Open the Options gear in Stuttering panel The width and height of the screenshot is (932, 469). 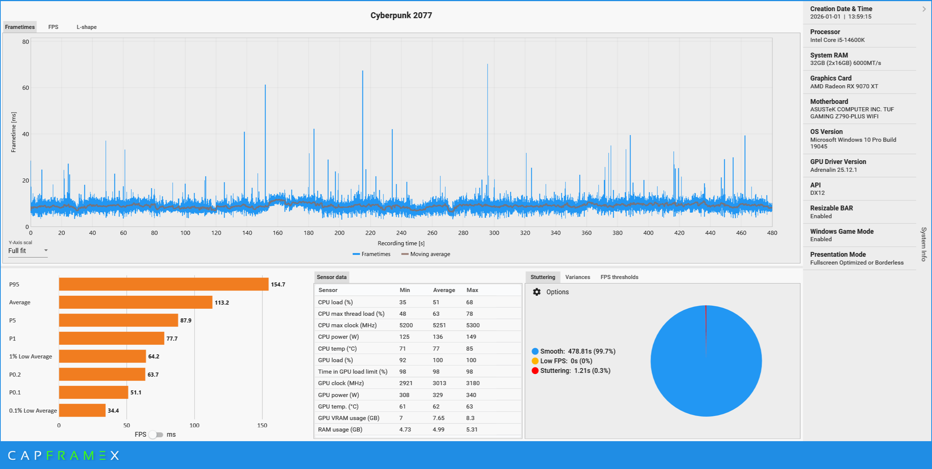point(537,292)
